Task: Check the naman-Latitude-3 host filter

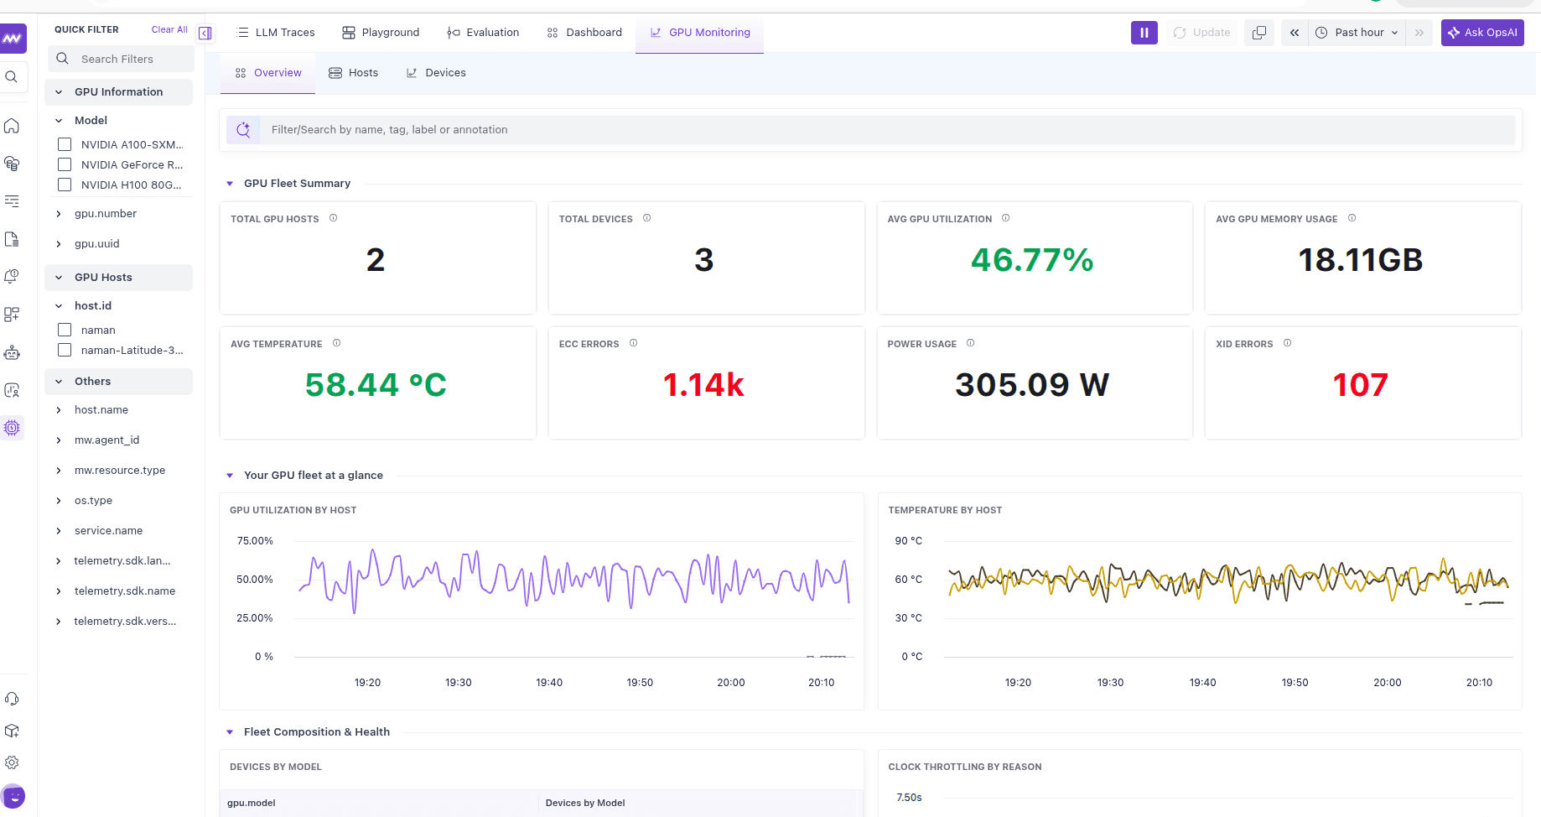Action: pyautogui.click(x=65, y=350)
